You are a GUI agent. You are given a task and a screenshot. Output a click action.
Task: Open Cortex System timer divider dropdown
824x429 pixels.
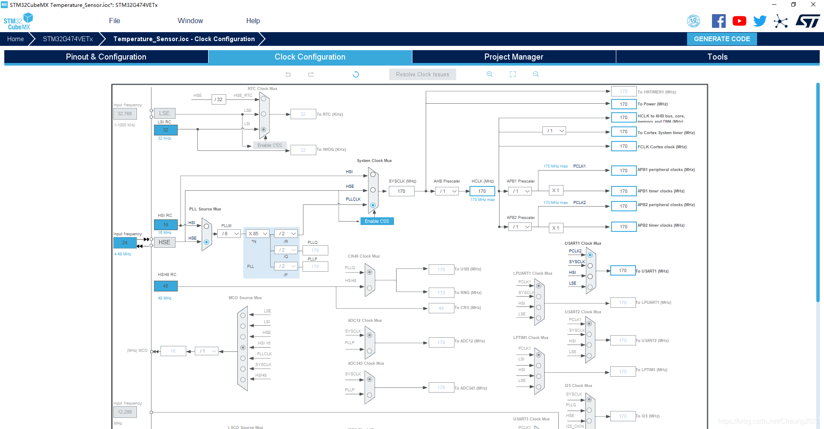click(554, 131)
